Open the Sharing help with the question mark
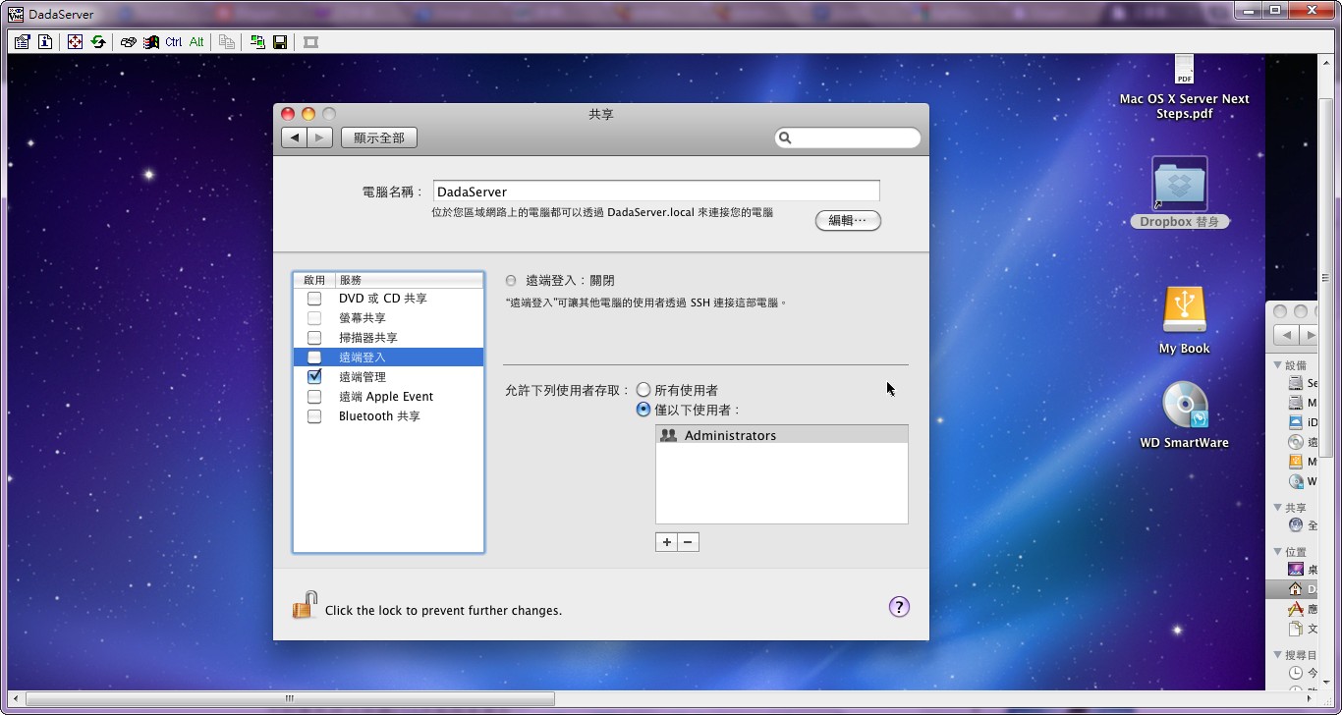Screen dimensions: 1342x715 [898, 607]
